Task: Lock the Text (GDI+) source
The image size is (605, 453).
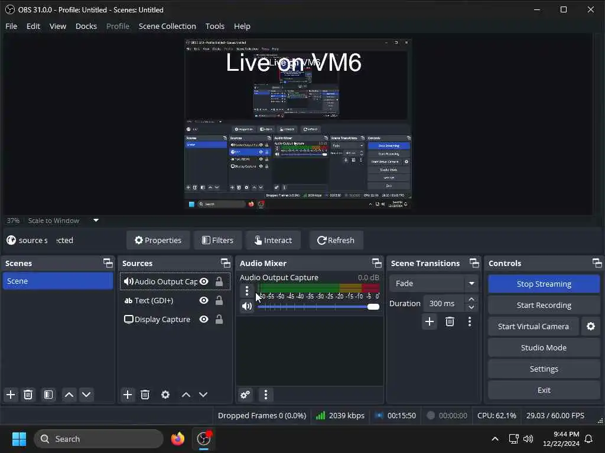Action: click(x=219, y=300)
